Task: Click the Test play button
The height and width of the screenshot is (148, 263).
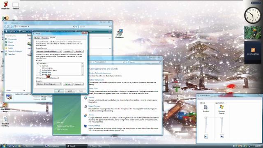Action: (x=68, y=84)
